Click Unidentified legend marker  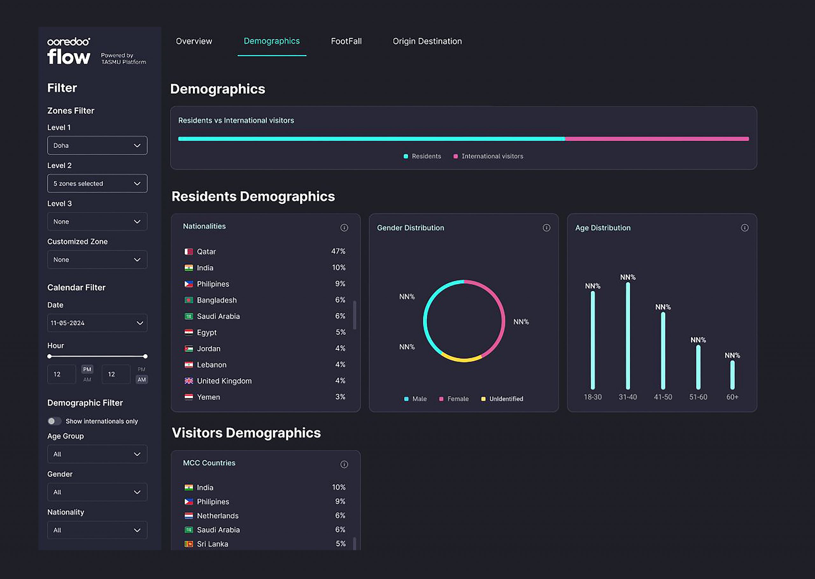point(483,399)
